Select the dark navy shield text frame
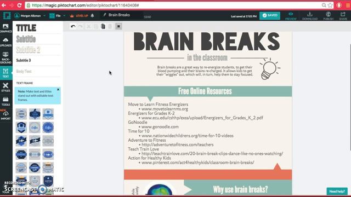Viewport: 351px width, 197px height. [x=21, y=128]
